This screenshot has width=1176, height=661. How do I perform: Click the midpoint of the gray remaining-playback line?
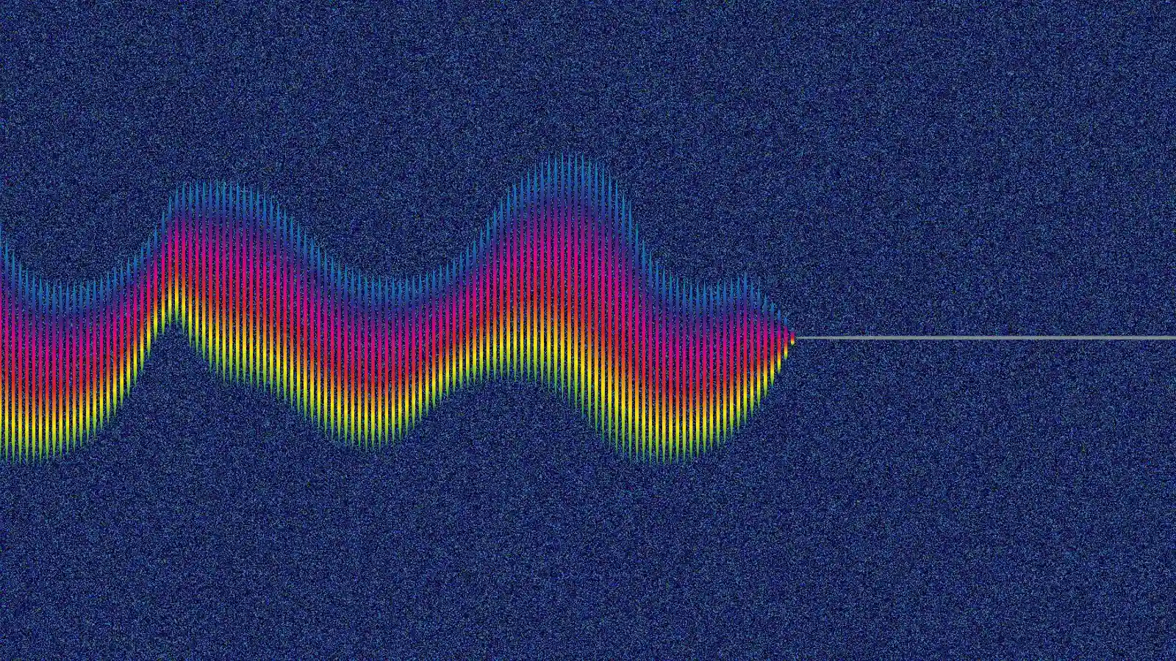[x=985, y=337]
